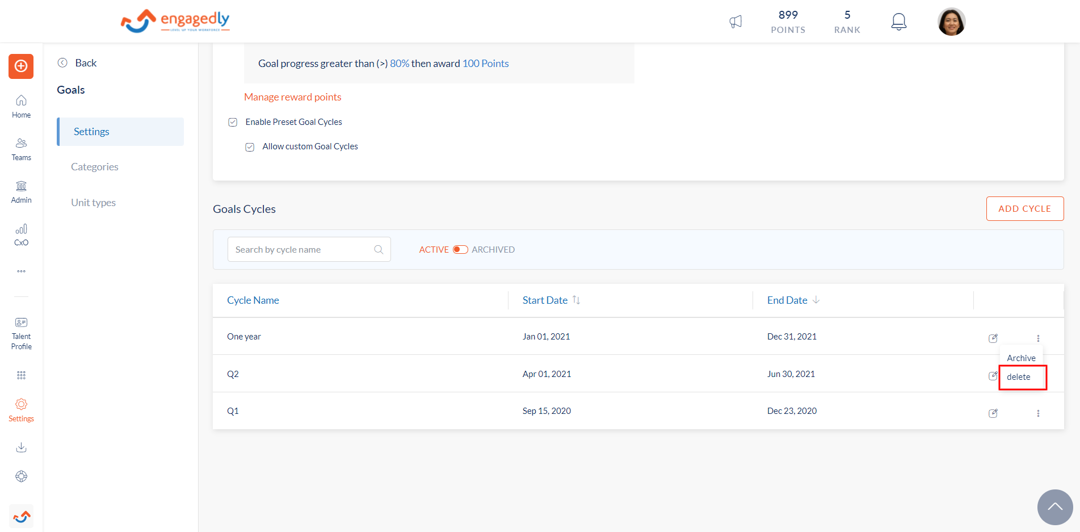
Task: Click the Engagedly mini logo at sidebar bottom
Action: click(22, 517)
